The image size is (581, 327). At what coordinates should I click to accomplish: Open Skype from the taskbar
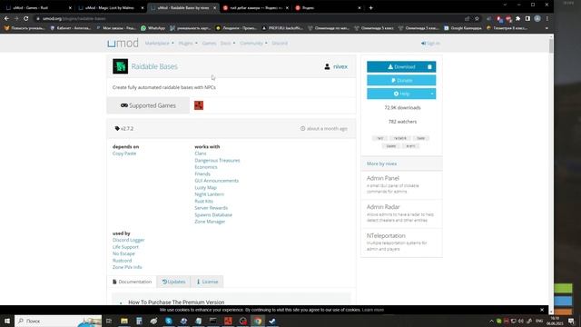click(x=169, y=321)
